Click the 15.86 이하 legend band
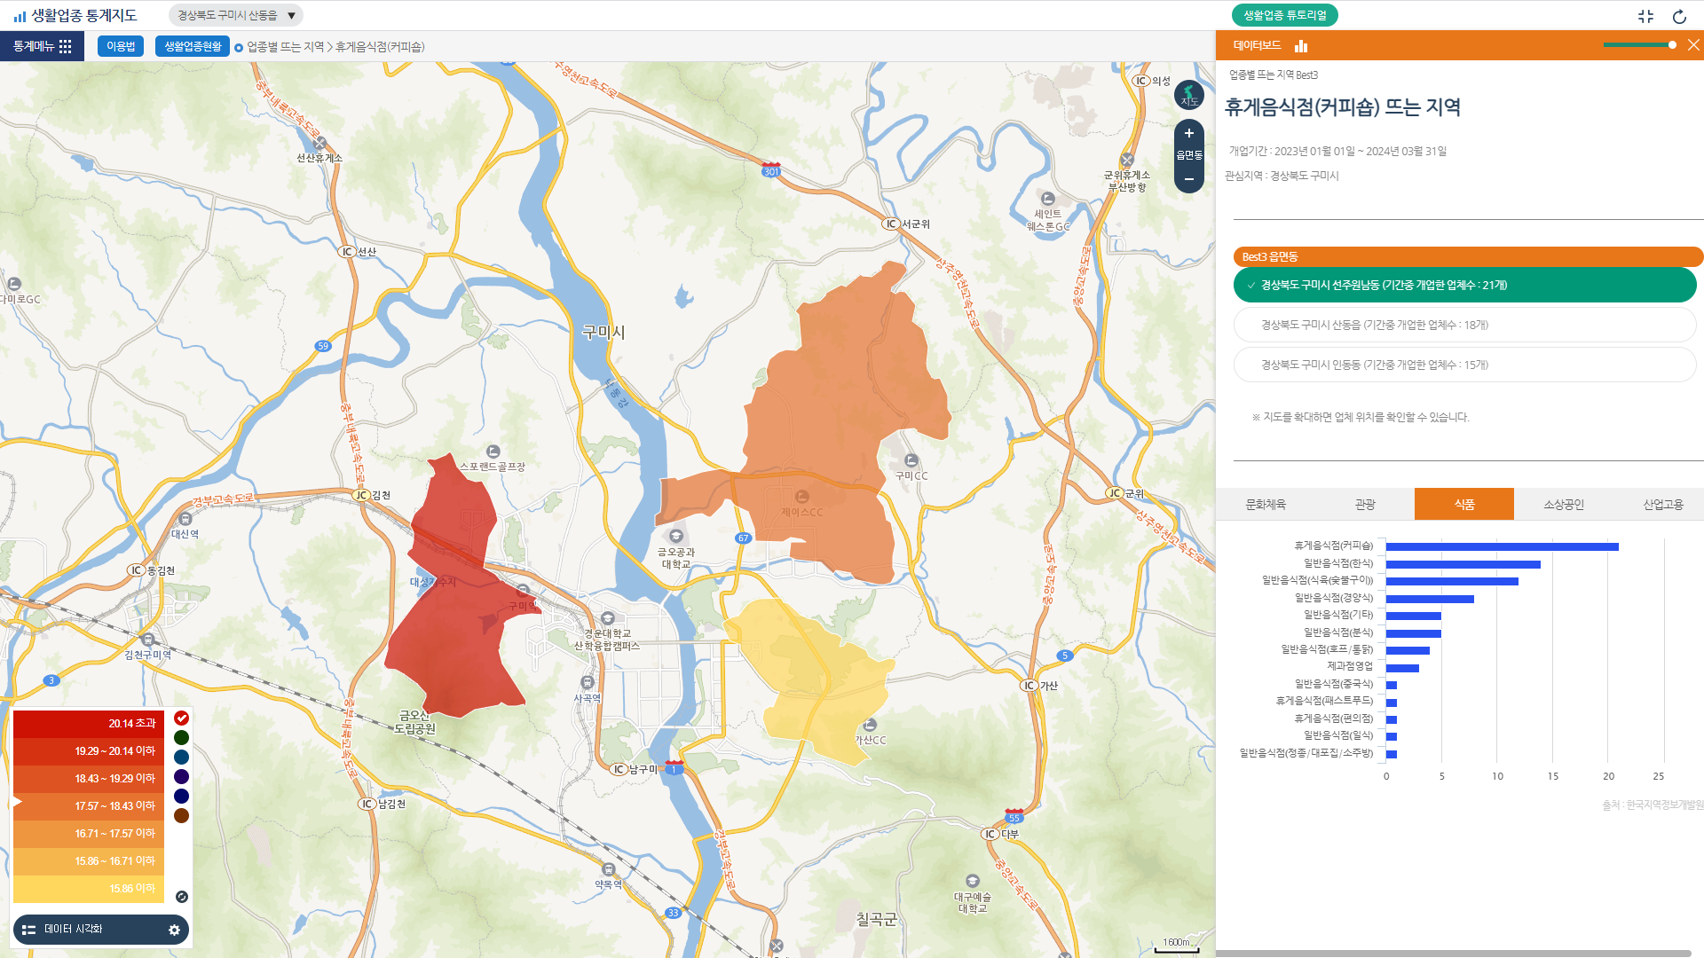The width and height of the screenshot is (1704, 958). click(89, 889)
